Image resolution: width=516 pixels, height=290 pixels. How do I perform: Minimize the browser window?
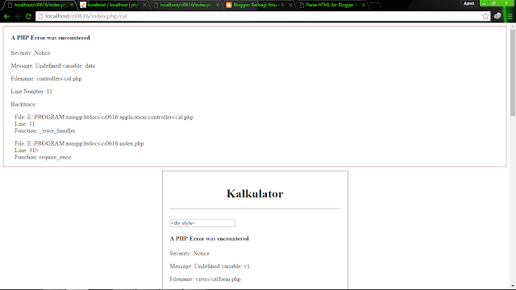(x=485, y=3)
